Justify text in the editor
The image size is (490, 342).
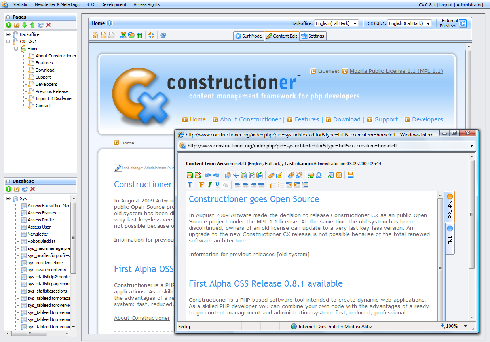pos(261,185)
